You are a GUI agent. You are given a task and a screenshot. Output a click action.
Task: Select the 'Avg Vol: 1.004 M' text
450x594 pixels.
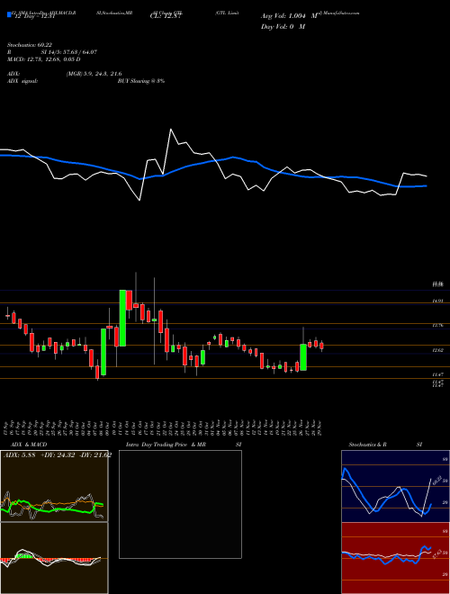(x=289, y=16)
